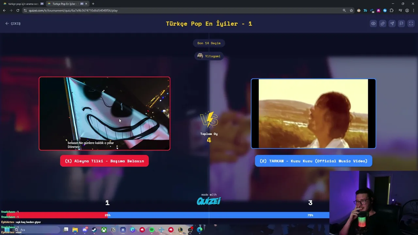Open Discord from the taskbar
This screenshot has width=418, height=235.
(85, 230)
